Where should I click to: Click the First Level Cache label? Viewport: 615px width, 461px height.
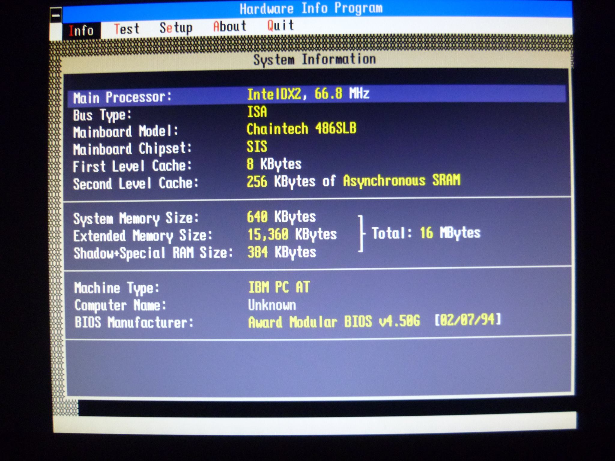pyautogui.click(x=132, y=166)
